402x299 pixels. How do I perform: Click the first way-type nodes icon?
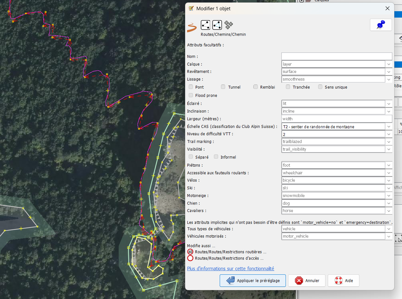pos(205,25)
